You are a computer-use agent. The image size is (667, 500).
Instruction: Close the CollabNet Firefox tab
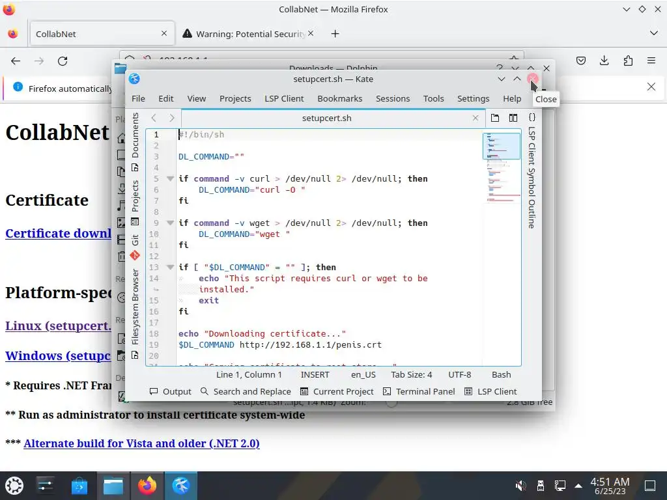[x=164, y=33]
